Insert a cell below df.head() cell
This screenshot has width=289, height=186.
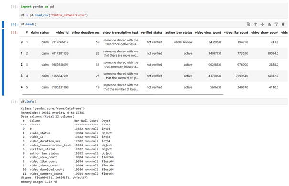276,24
